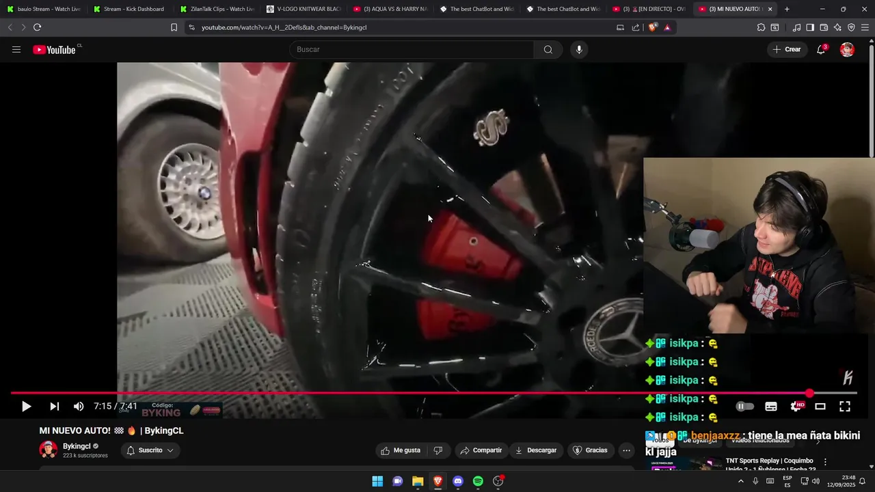Click the Crear create button
Image resolution: width=875 pixels, height=492 pixels.
tap(787, 49)
